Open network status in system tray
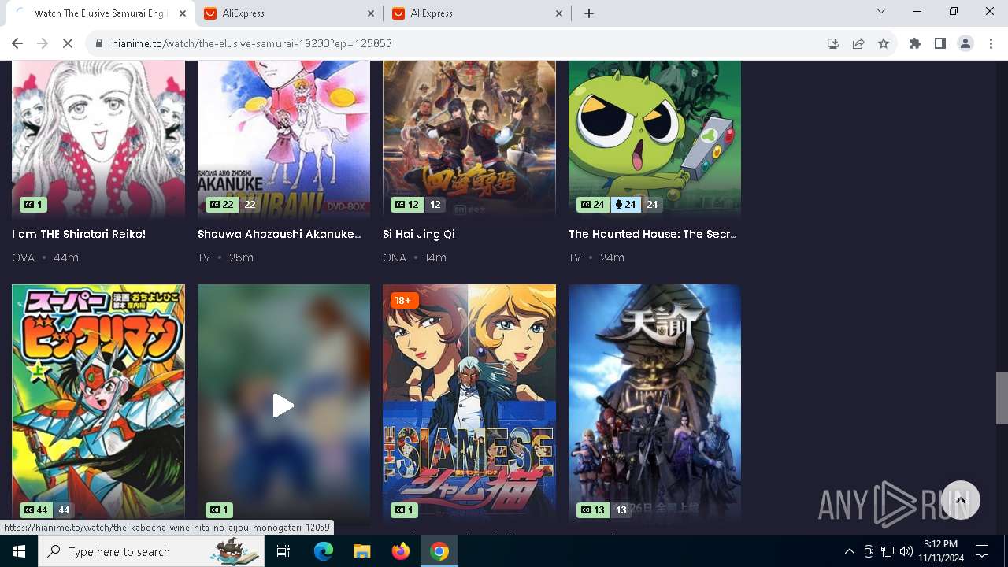 (888, 551)
